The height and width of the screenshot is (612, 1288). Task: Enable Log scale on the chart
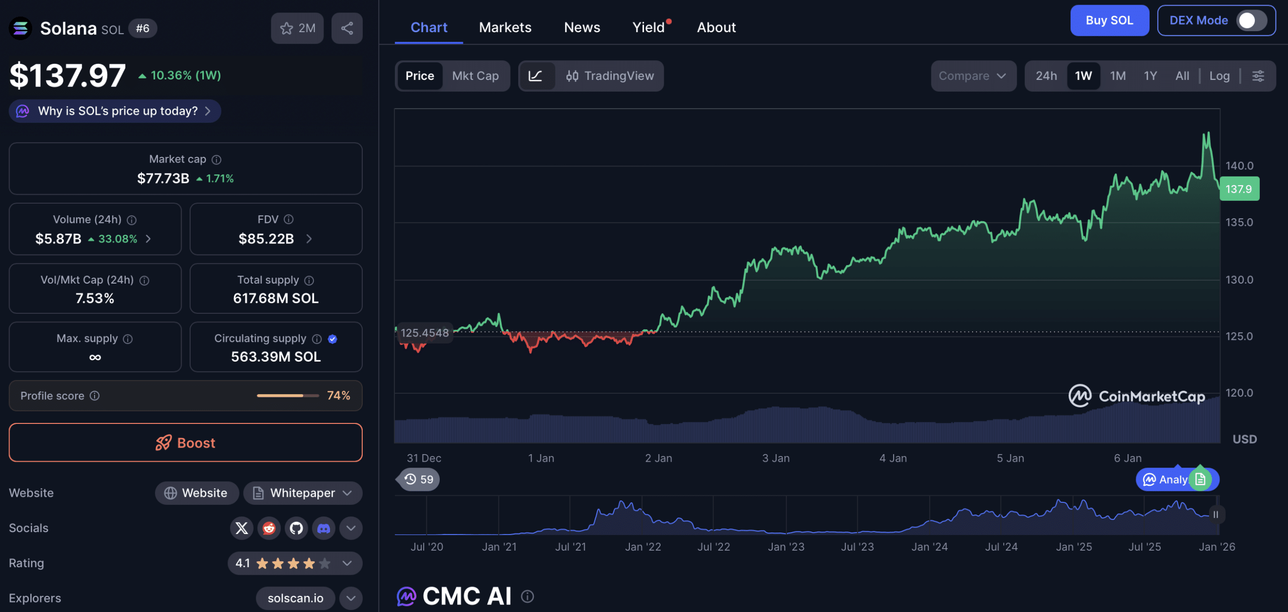1219,76
